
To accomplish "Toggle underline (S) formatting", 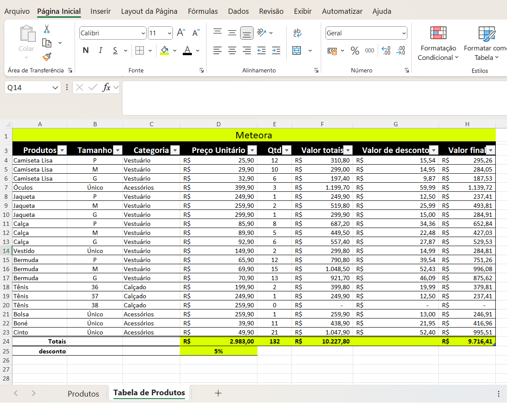I will click(115, 50).
